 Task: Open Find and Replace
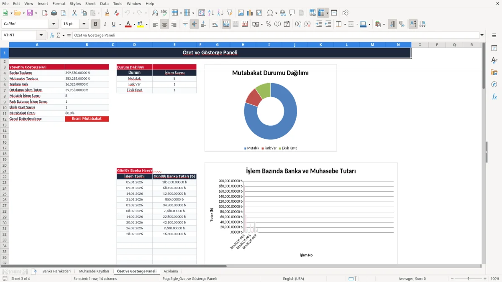point(155,13)
